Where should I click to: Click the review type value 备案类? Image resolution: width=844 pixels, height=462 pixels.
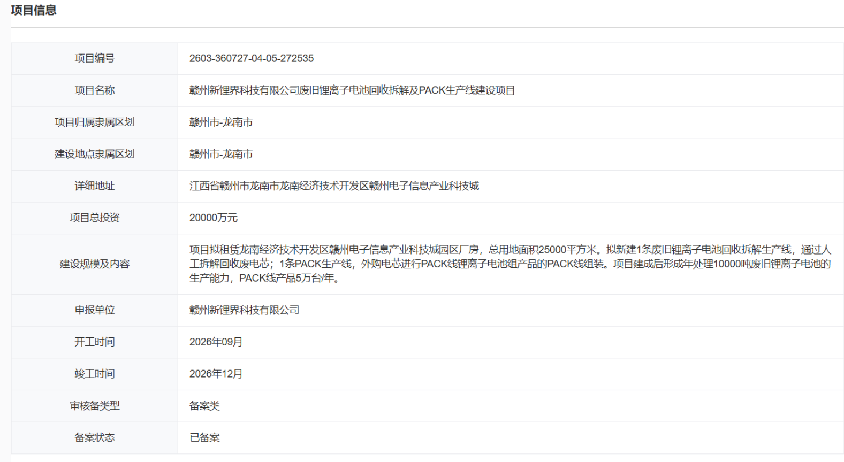click(x=204, y=406)
